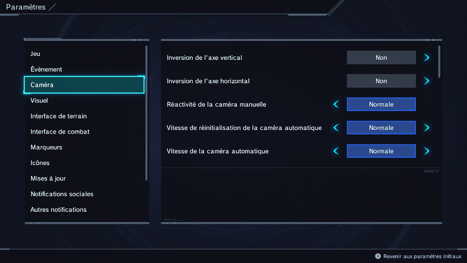Click left arrow for Vitesse de la caméra automatique
This screenshot has height=263, width=467.
click(x=336, y=151)
